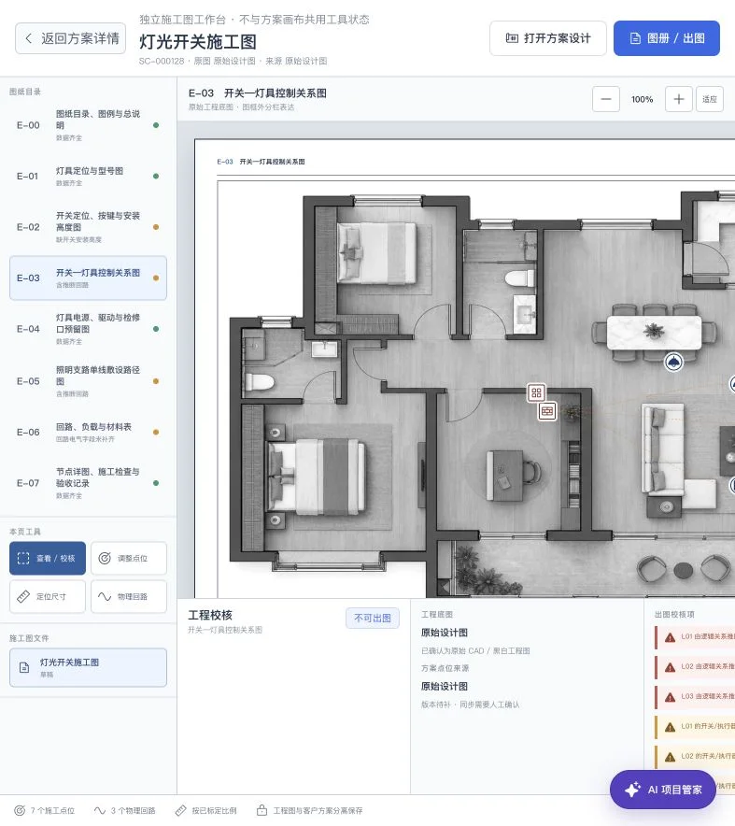Zoom in with the plus icon
Image resolution: width=735 pixels, height=826 pixels.
[x=679, y=99]
